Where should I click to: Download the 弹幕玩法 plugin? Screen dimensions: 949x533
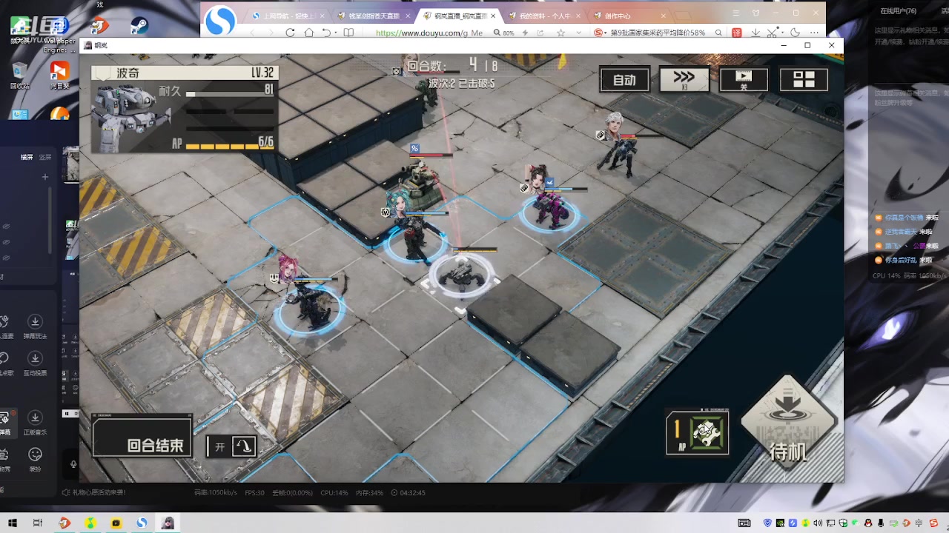point(35,326)
